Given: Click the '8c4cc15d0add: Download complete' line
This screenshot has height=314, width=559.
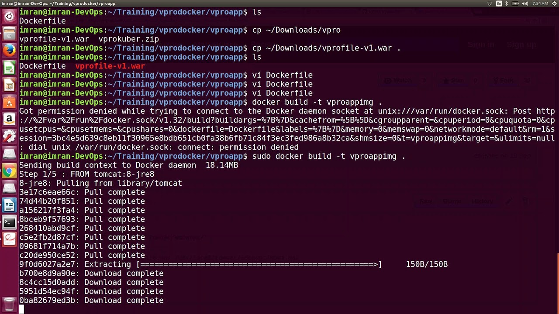Looking at the screenshot, I should [x=91, y=283].
